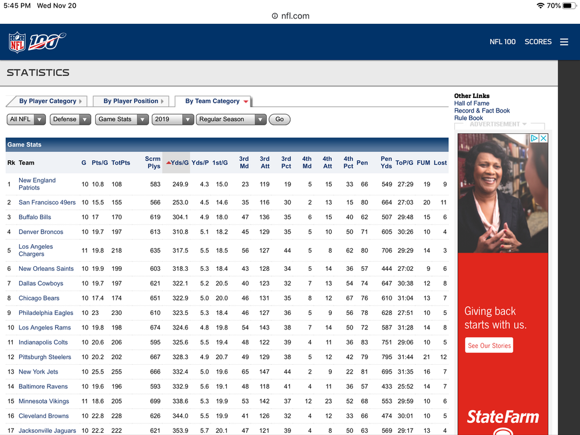
Task: Open the Chicago Bears team link
Action: pyautogui.click(x=39, y=298)
